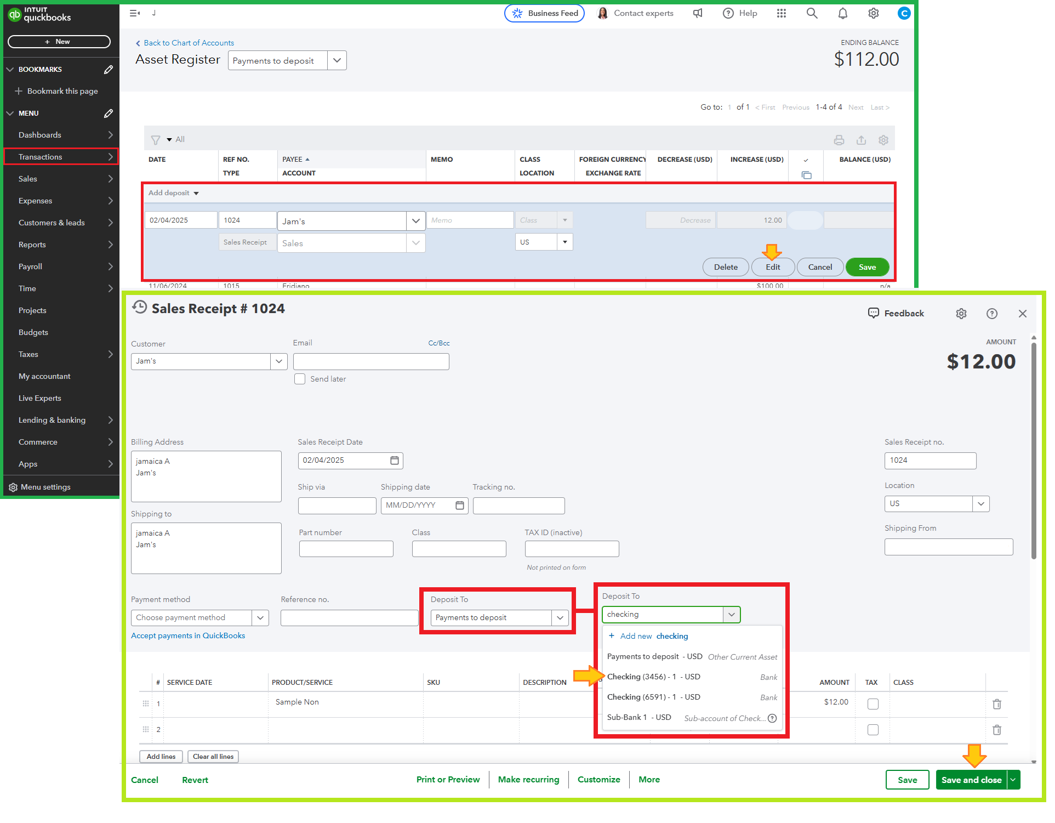Image resolution: width=1055 pixels, height=823 pixels.
Task: Open Accept payments in QuickBooks link
Action: point(188,636)
